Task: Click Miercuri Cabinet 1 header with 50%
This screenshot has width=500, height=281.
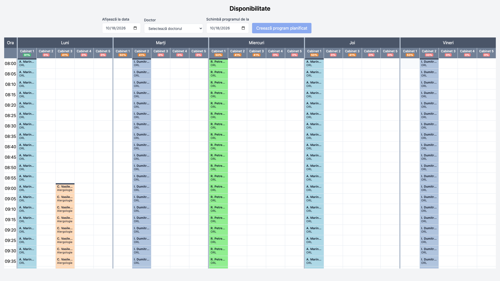Action: pyautogui.click(x=218, y=53)
